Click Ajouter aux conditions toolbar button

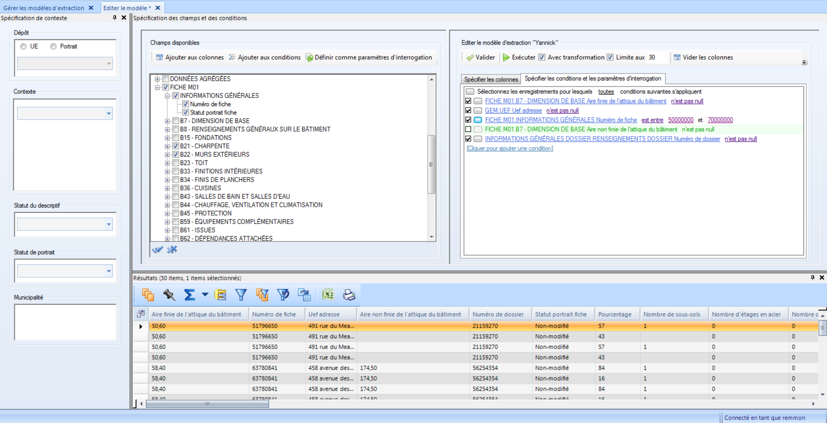(265, 57)
